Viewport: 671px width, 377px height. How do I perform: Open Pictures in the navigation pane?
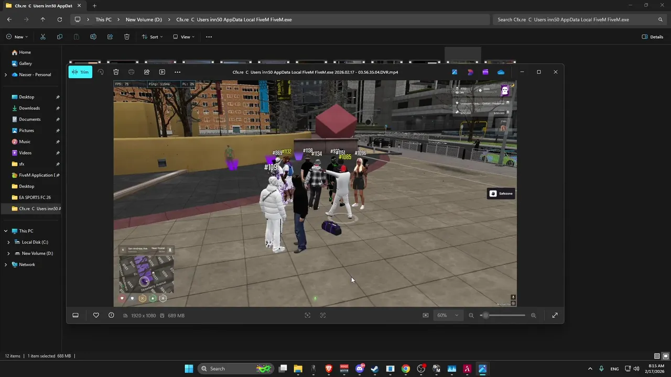26,130
